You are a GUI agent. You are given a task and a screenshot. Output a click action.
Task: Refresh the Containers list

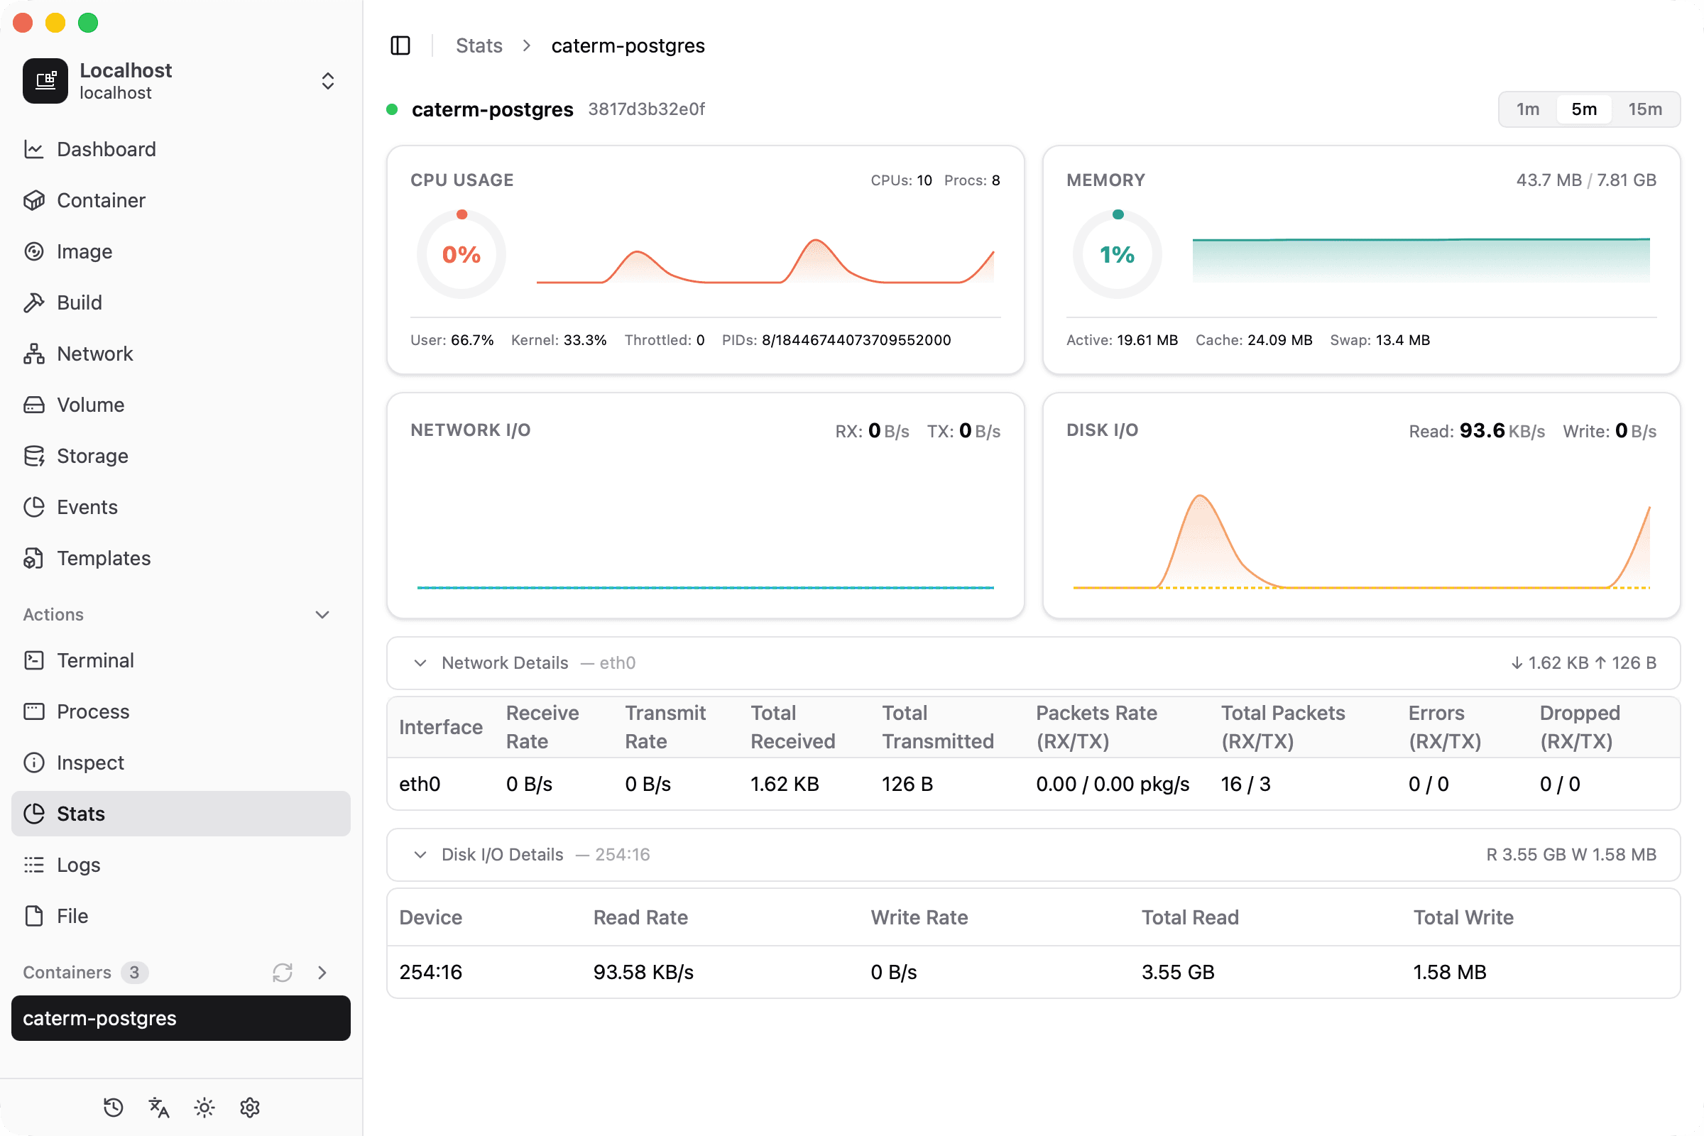coord(283,973)
